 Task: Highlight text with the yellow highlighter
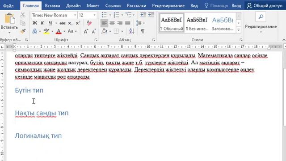[x=46, y=31]
